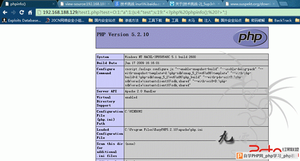Viewport: 300px width, 161px height.
Task: Open the 渗透方法 bookmark folder
Action: click(129, 20)
